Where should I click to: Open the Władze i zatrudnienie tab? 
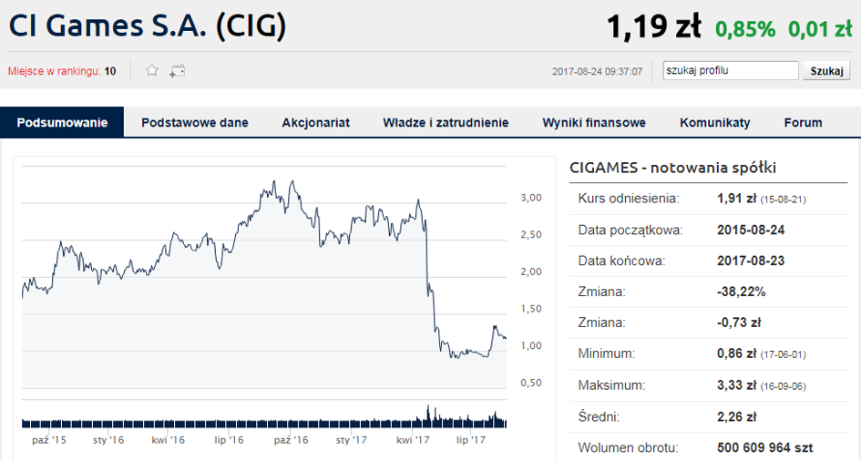pyautogui.click(x=446, y=122)
